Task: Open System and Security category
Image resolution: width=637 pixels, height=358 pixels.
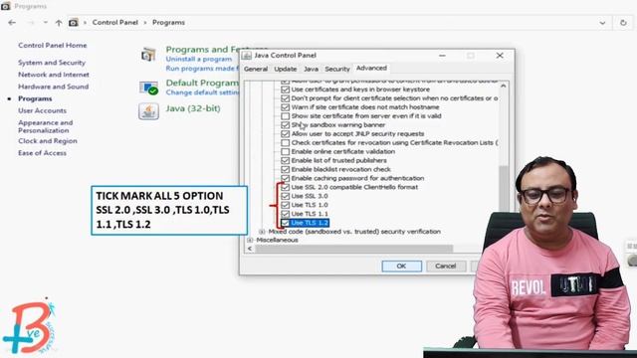Action: (52, 63)
